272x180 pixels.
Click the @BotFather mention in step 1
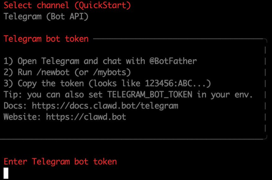click(173, 61)
